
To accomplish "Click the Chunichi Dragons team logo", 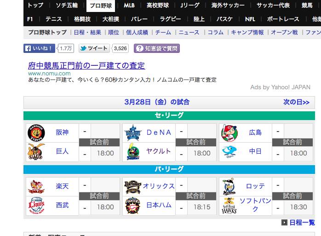I will [229, 152].
